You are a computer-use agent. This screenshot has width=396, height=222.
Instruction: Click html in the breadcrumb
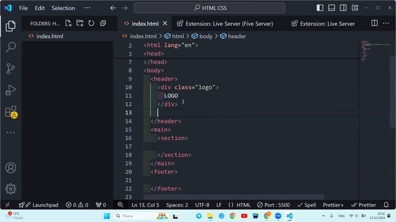(x=178, y=36)
